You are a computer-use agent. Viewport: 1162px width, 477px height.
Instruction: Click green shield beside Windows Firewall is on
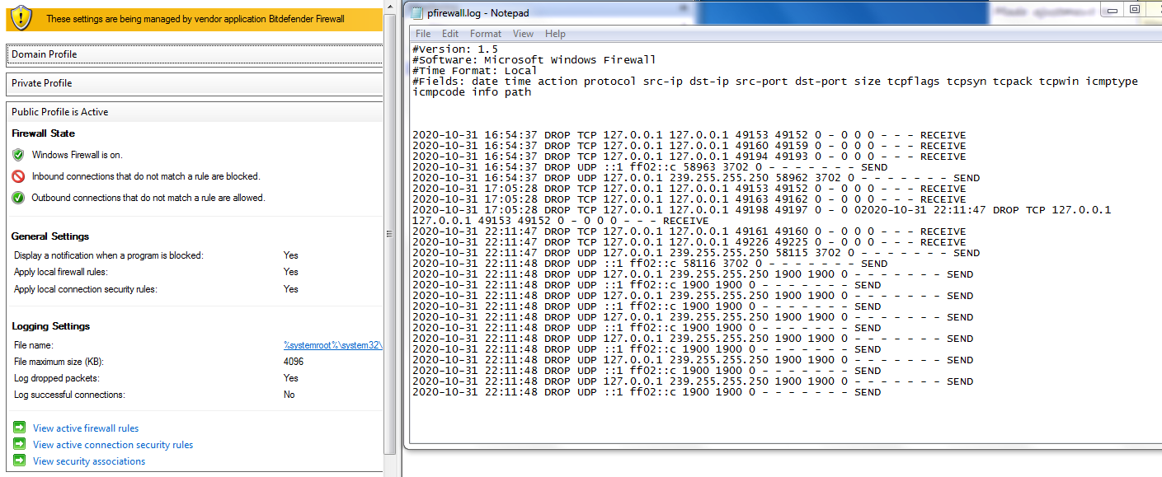click(x=18, y=155)
